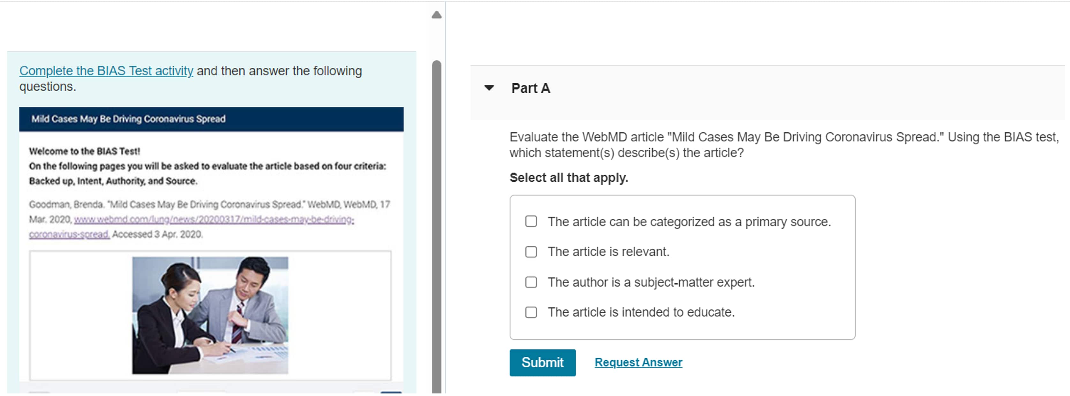Viewport: 1070px width, 396px height.
Task: Open the Request Answer link
Action: (638, 362)
